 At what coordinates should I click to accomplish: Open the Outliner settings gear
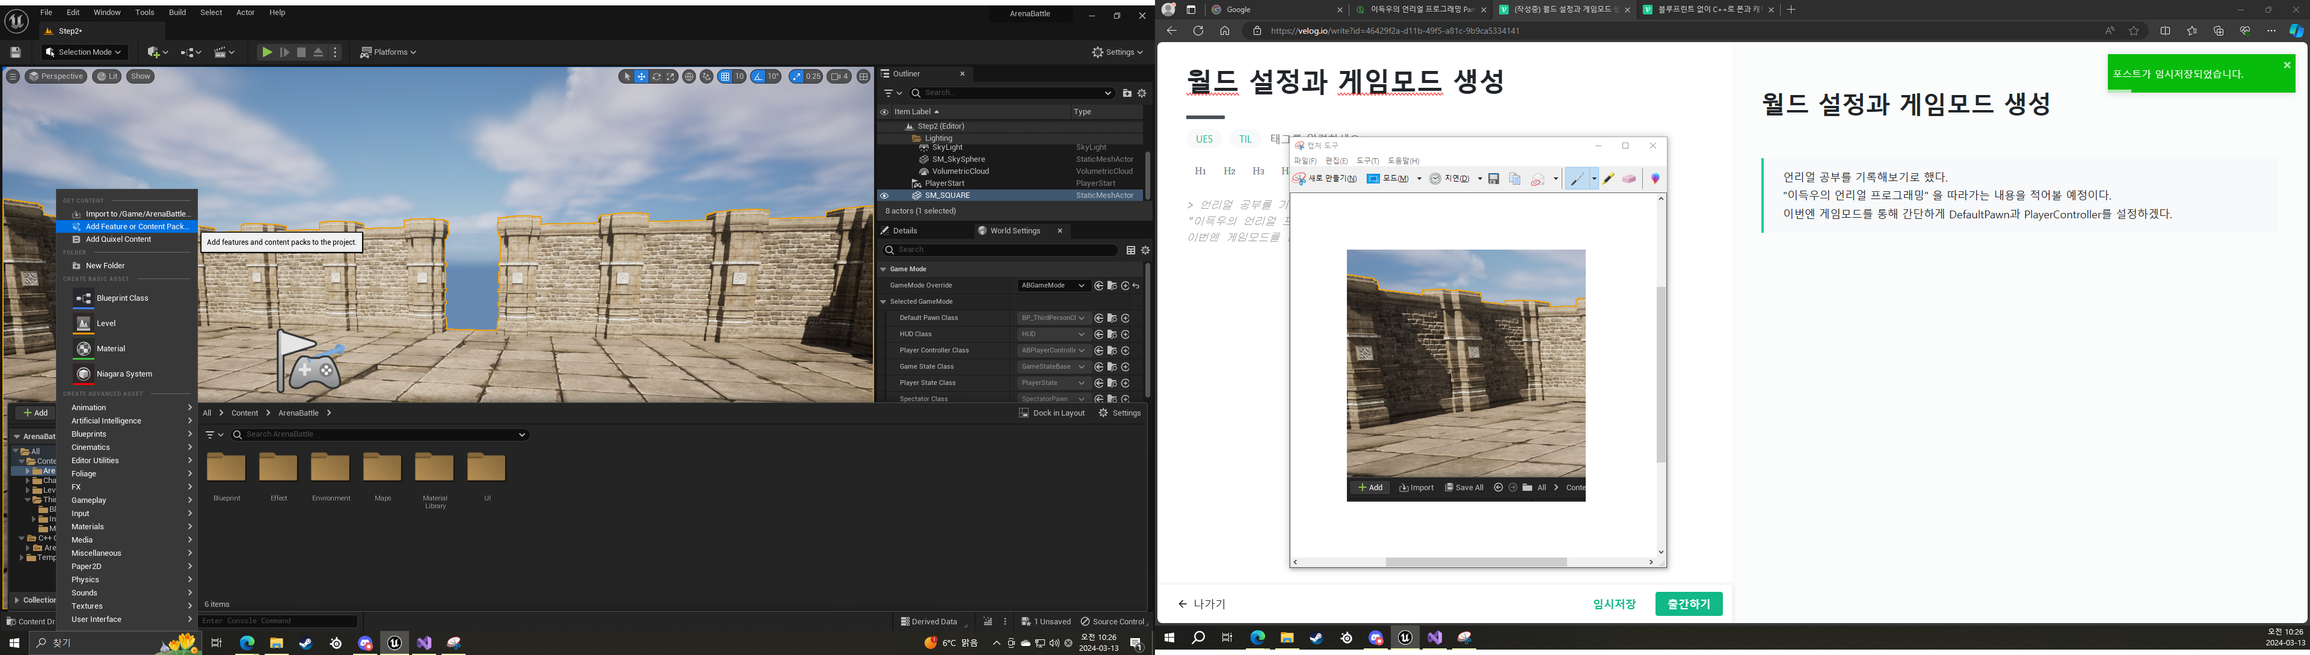pos(1142,93)
